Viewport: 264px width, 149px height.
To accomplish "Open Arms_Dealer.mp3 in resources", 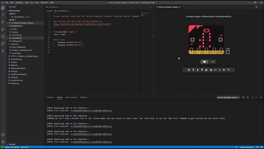I will coord(19,47).
